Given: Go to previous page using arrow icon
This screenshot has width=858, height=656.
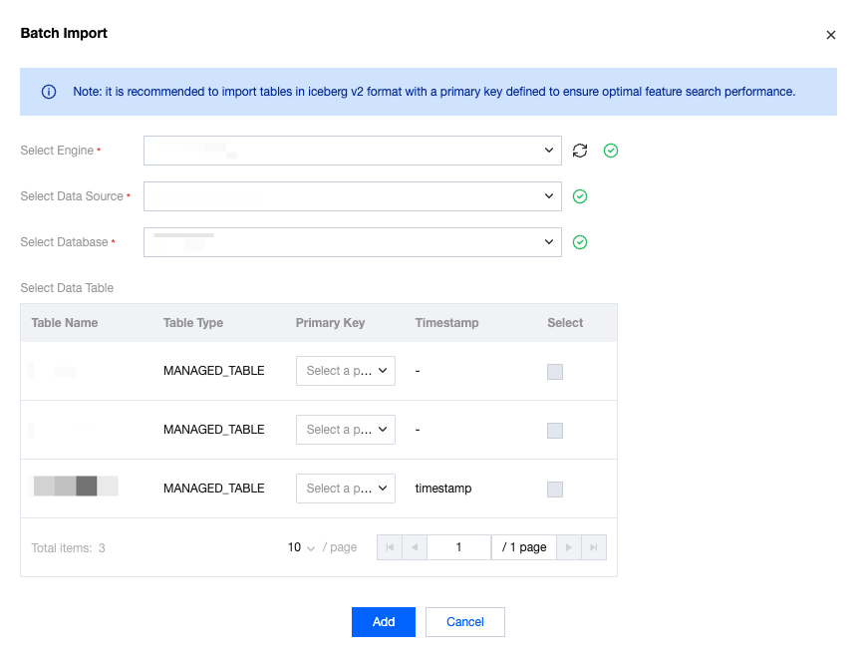Looking at the screenshot, I should (415, 547).
